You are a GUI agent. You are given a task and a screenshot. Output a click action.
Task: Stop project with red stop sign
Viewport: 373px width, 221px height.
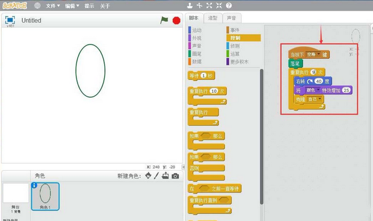176,21
